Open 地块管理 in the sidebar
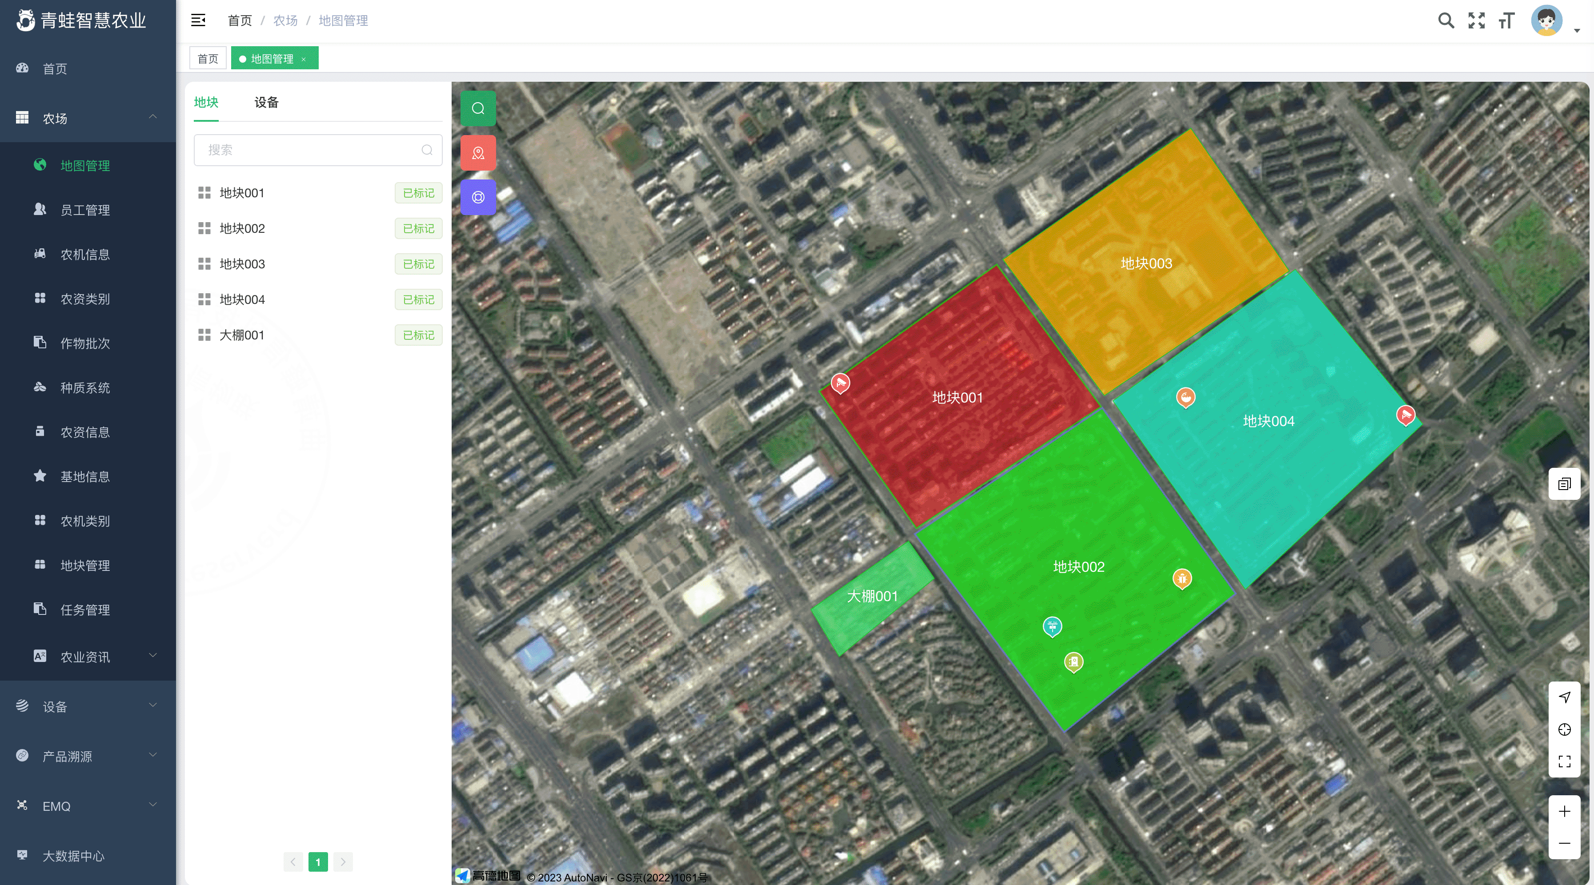The width and height of the screenshot is (1594, 885). coord(88,565)
